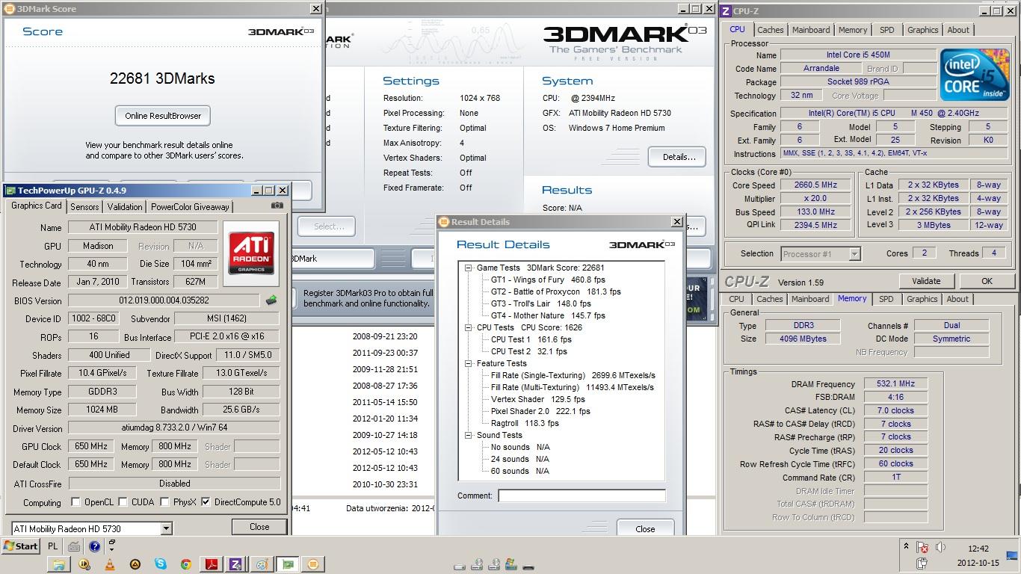This screenshot has width=1021, height=574.
Task: Open the Mainboard tab in upper CPU-Z window
Action: (x=811, y=30)
